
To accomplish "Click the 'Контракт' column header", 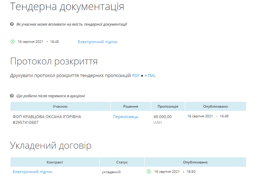I will [55, 162].
